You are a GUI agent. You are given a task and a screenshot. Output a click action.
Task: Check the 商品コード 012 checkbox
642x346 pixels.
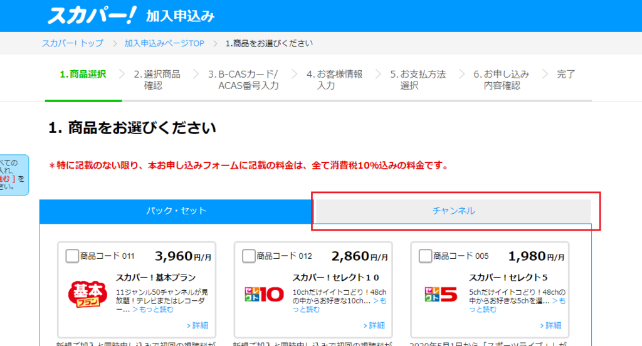[248, 256]
